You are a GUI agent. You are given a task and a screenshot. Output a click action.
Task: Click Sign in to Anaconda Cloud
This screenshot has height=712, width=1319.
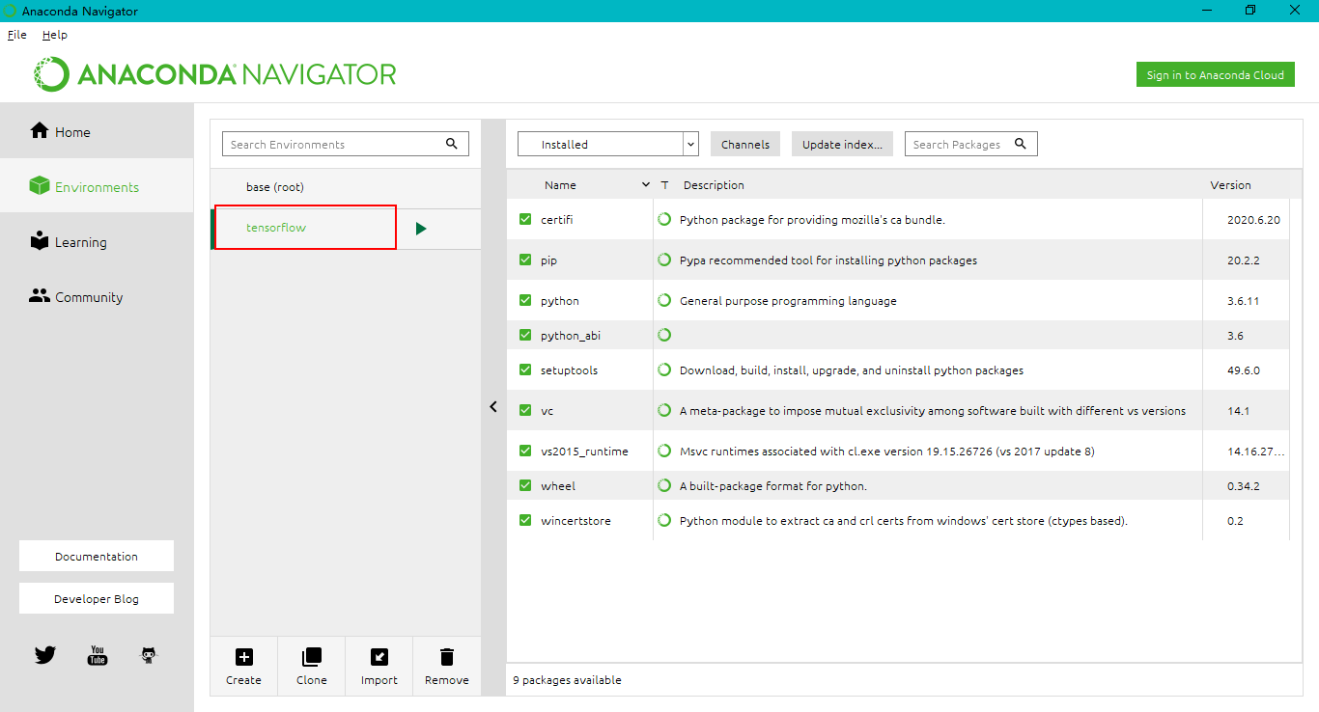(x=1216, y=75)
